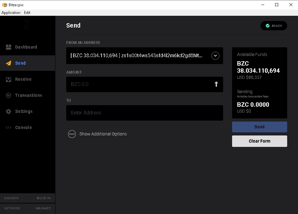The height and width of the screenshot is (214, 298).
Task: Open Settings using the gear icon
Action: (8, 111)
